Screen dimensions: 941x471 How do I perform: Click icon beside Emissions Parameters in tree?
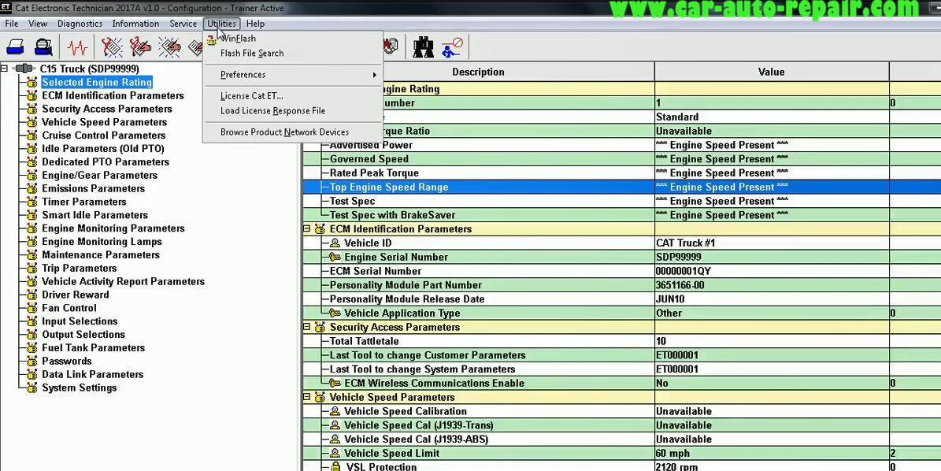(x=32, y=188)
